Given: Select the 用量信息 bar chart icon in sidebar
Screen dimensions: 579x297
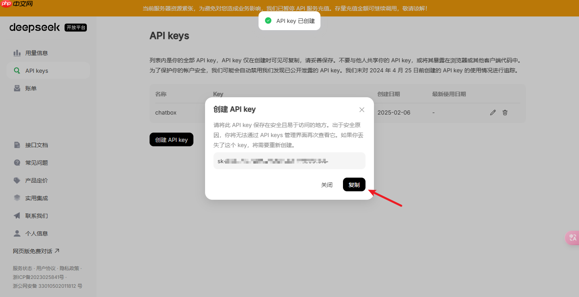Looking at the screenshot, I should click(x=17, y=53).
